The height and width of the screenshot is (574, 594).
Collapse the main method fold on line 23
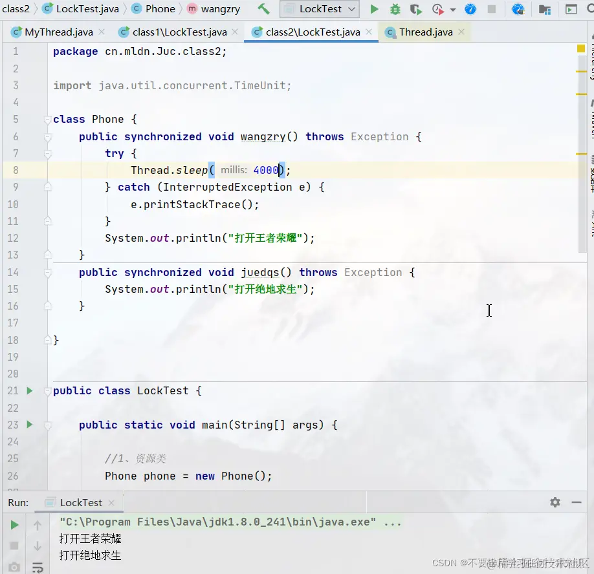click(48, 425)
